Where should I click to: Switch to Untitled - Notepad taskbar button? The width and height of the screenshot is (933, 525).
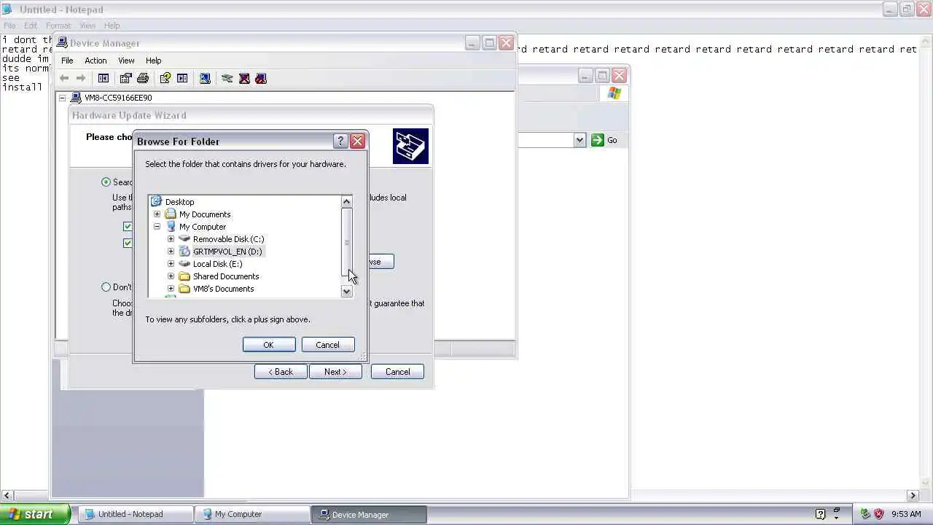point(136,514)
